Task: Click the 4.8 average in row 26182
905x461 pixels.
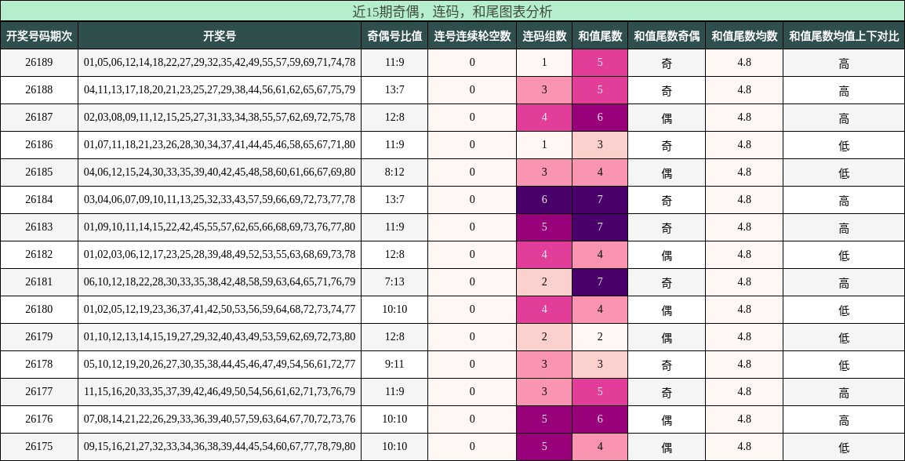Action: click(x=744, y=255)
